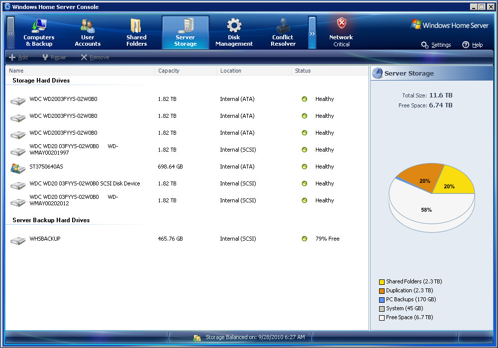The width and height of the screenshot is (498, 348).
Task: Click the Windows Home Server logo
Action: coord(449,25)
